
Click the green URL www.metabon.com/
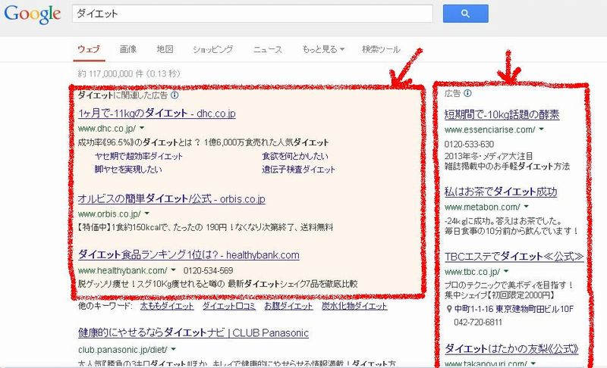tap(482, 207)
